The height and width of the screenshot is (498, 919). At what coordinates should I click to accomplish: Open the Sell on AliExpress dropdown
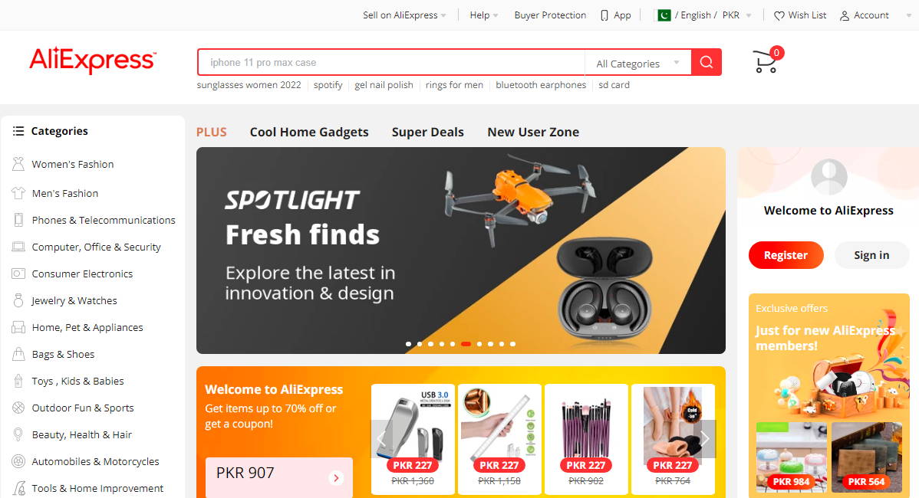coord(404,15)
